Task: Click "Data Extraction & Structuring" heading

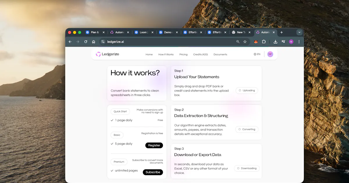Action: (x=201, y=116)
